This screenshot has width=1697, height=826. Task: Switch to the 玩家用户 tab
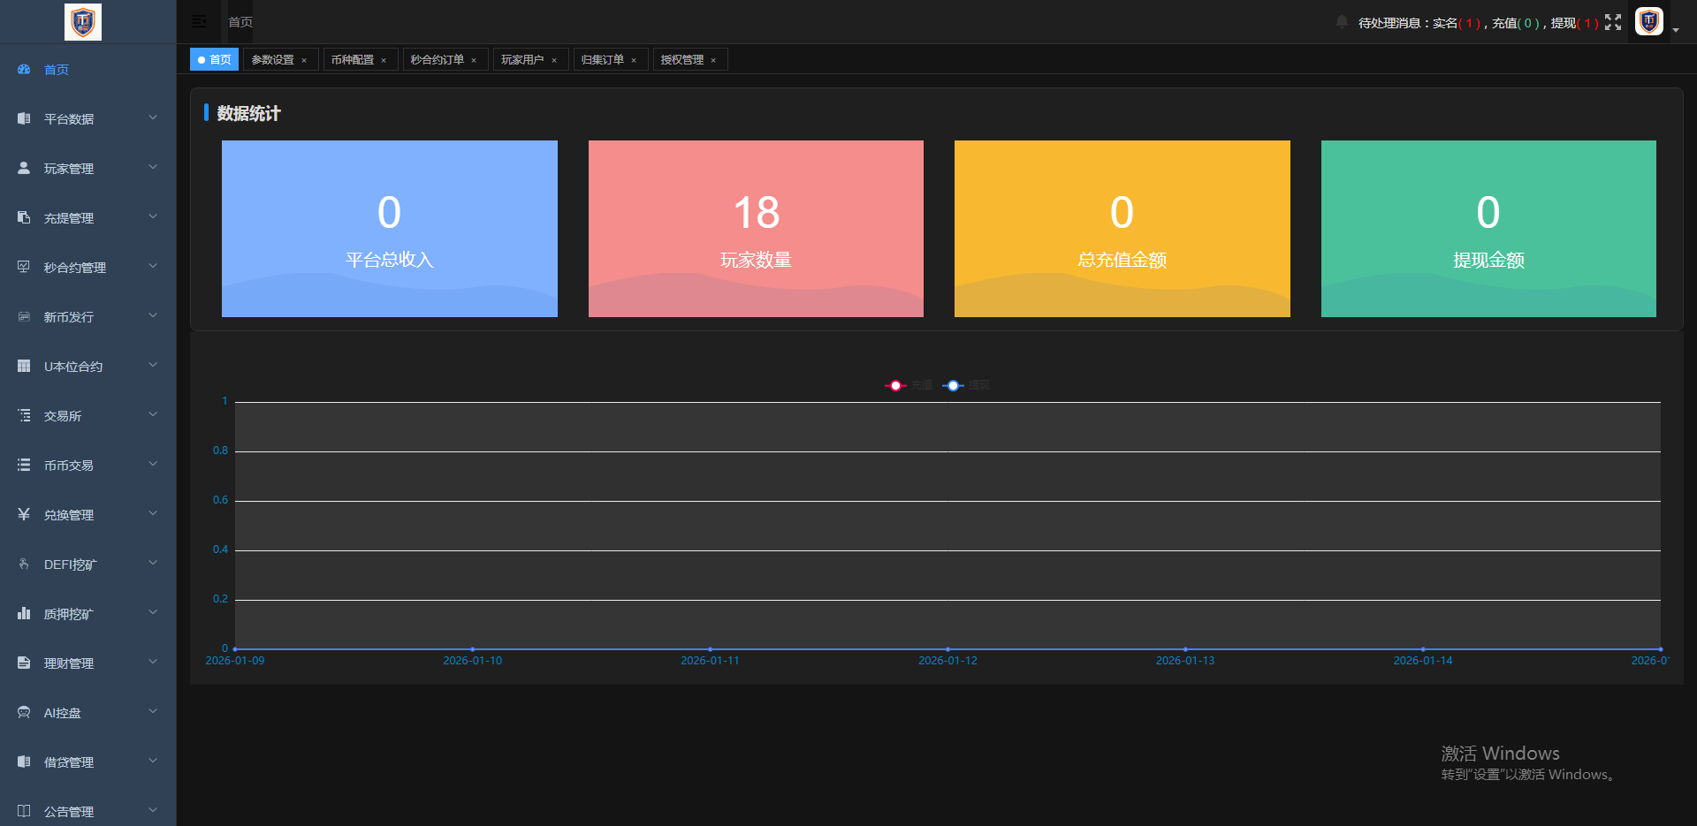[522, 59]
